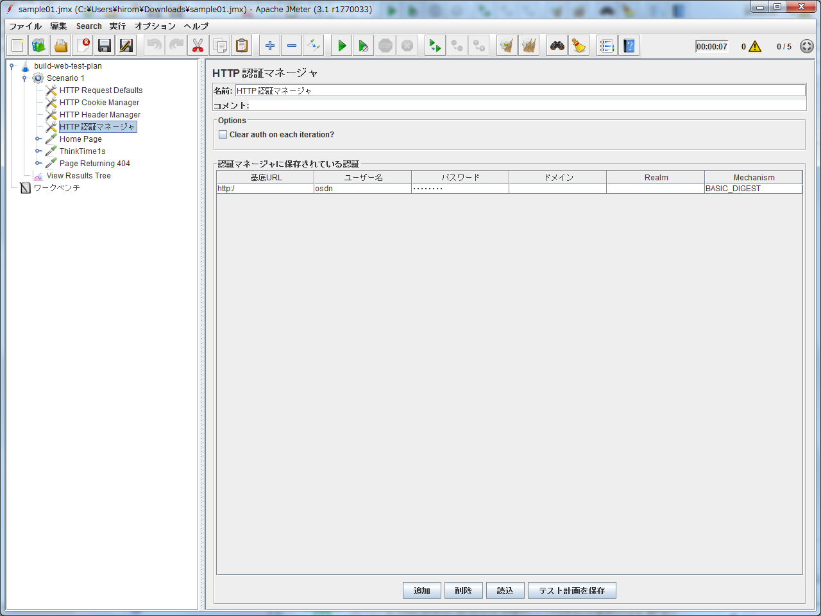The image size is (821, 616).
Task: Paste from clipboard icon
Action: tap(242, 46)
